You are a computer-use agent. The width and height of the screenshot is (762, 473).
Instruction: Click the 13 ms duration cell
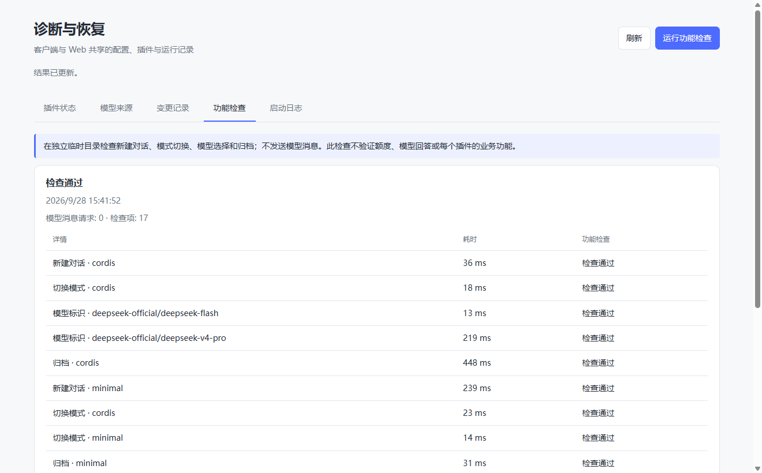[x=475, y=313]
